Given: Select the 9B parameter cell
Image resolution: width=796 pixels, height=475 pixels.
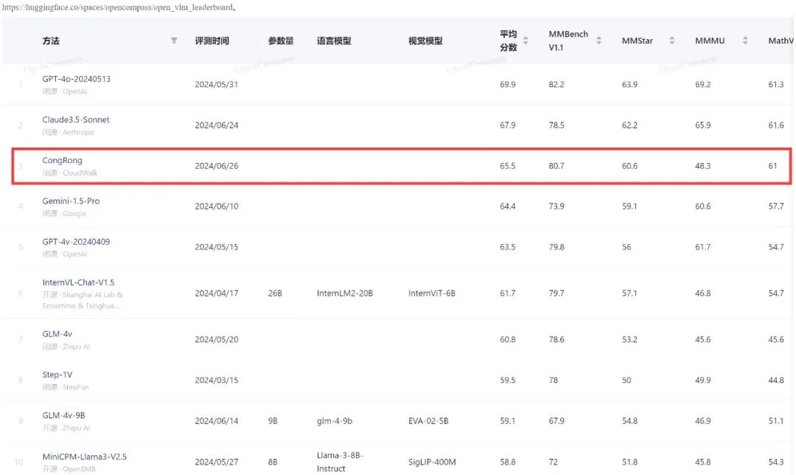Looking at the screenshot, I should pos(273,420).
